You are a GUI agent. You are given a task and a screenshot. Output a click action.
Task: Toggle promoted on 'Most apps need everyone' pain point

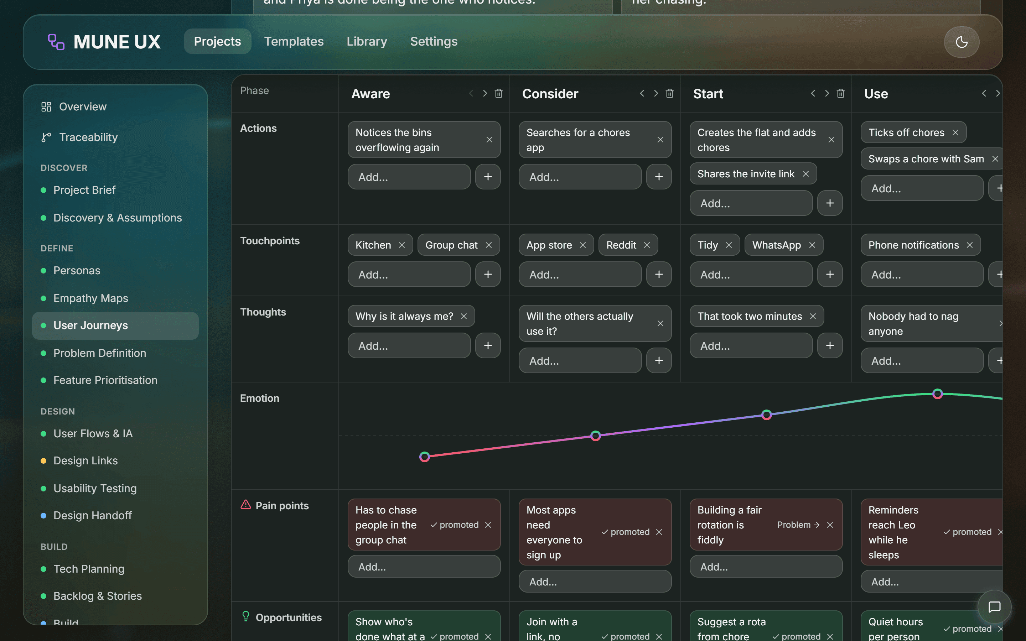pos(625,532)
